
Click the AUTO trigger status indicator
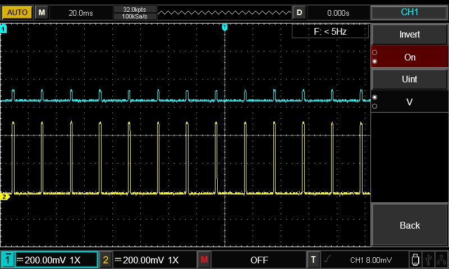[17, 12]
